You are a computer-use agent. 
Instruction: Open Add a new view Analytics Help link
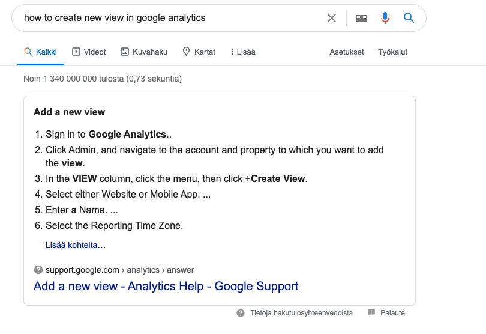tap(166, 286)
